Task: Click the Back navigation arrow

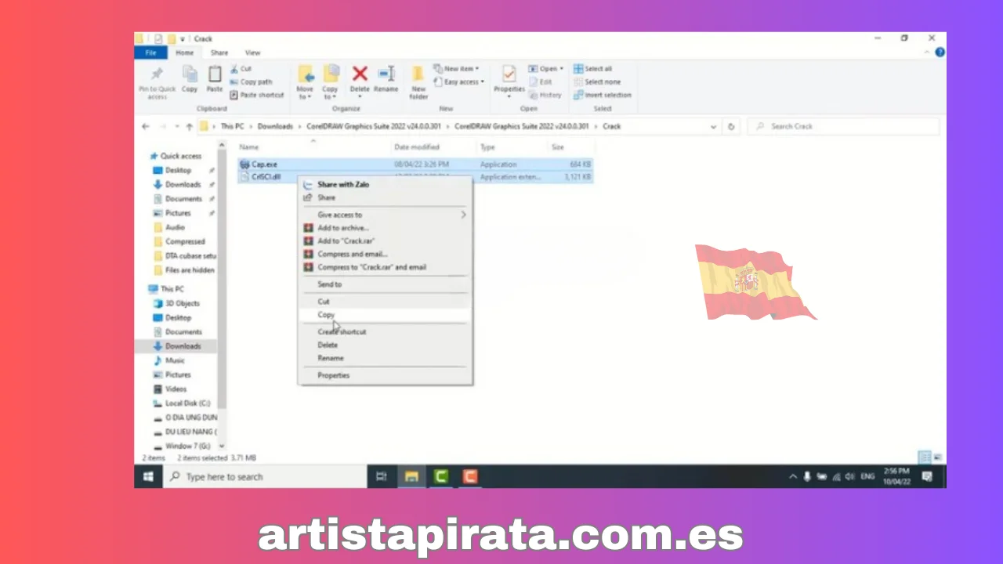Action: (x=145, y=126)
